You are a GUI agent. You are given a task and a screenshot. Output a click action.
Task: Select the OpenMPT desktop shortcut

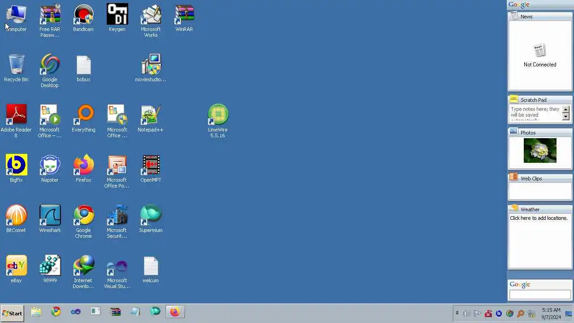click(x=151, y=169)
